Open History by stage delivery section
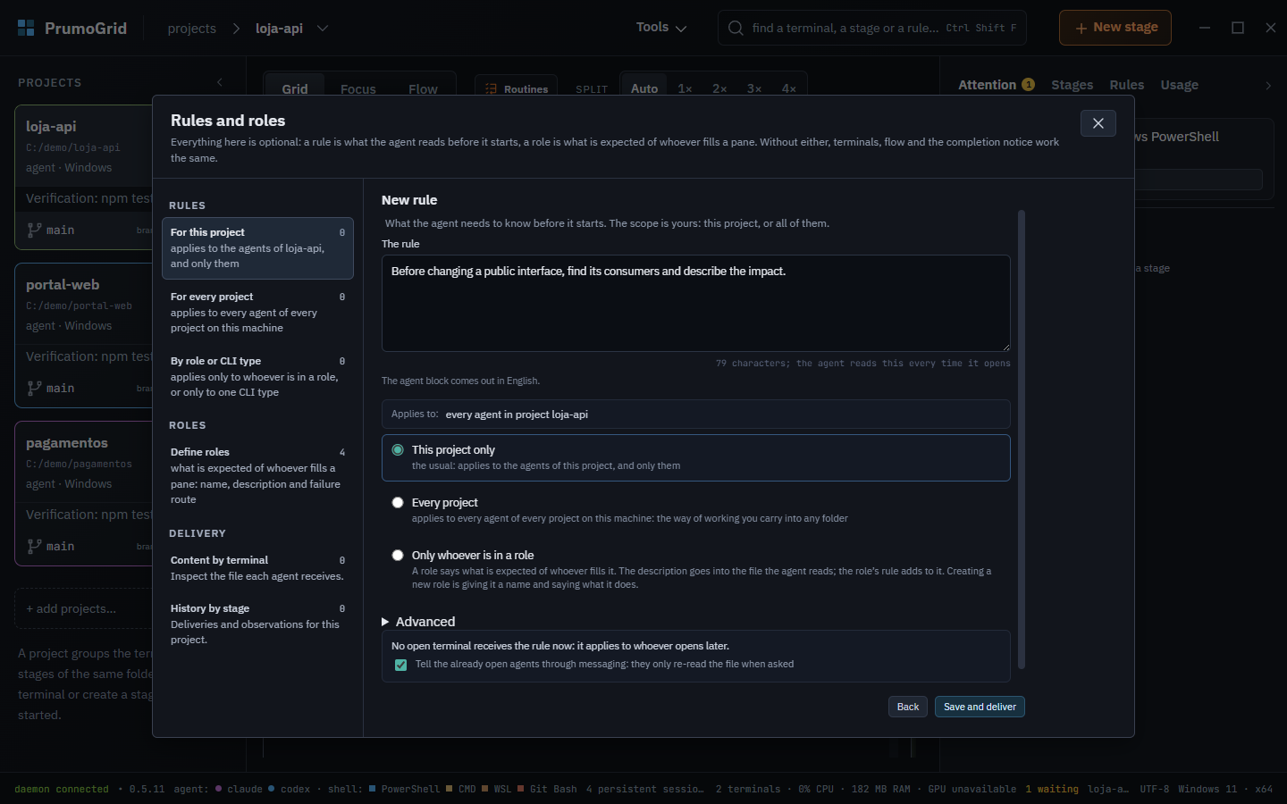This screenshot has width=1287, height=804. (257, 624)
